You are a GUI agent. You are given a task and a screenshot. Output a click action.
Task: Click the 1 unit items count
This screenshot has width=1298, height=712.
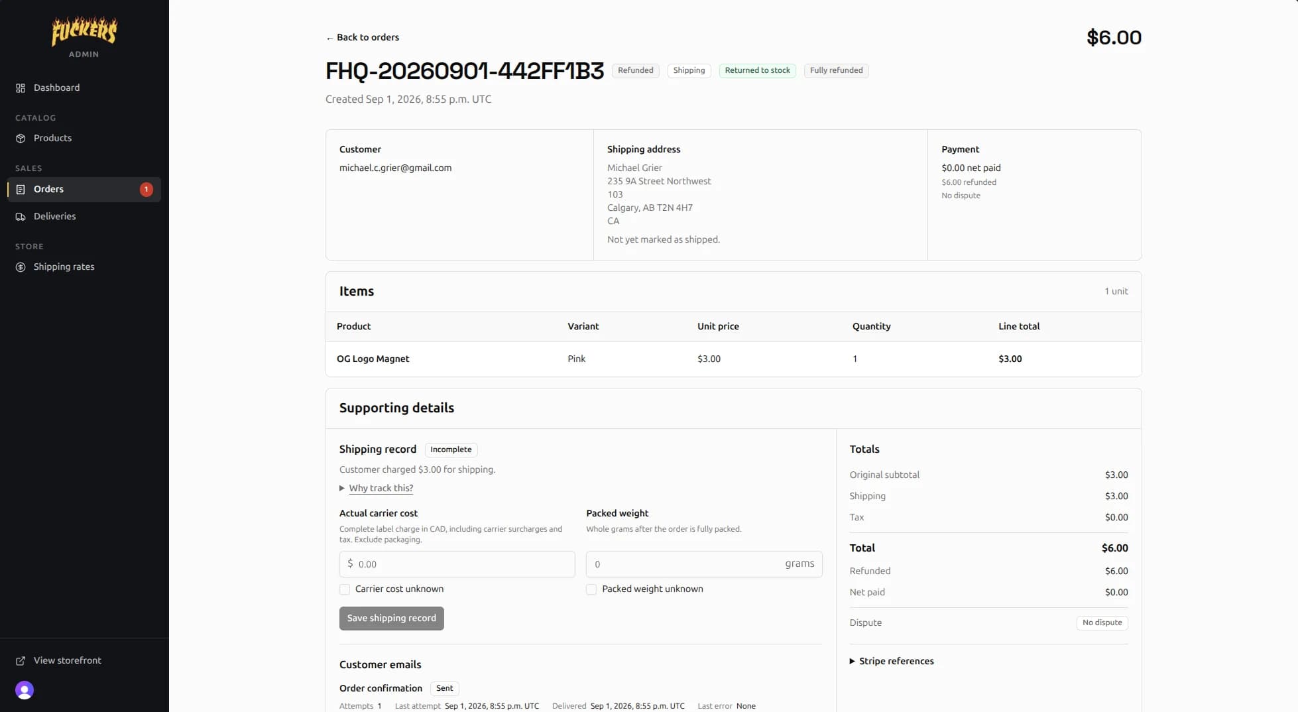[x=1116, y=292]
